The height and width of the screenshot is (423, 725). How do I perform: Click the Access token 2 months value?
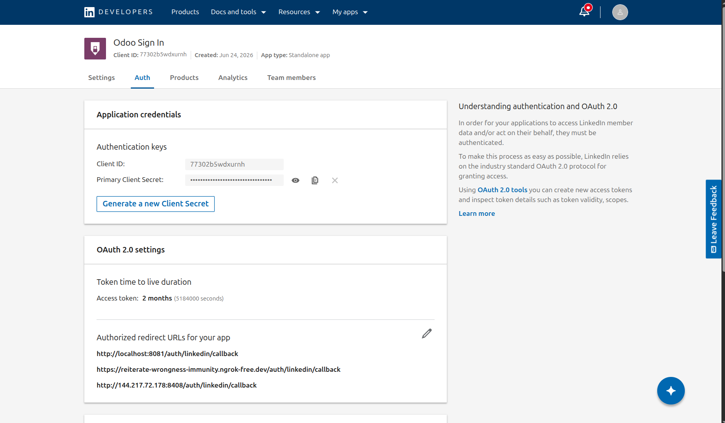click(x=157, y=298)
